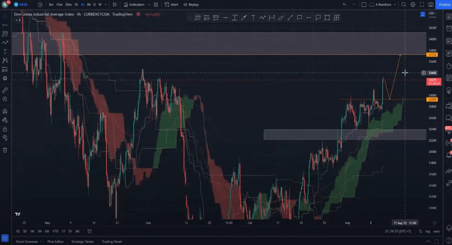Open the candlestick chart type selector
The width and height of the screenshot is (452, 245).
(x=115, y=5)
